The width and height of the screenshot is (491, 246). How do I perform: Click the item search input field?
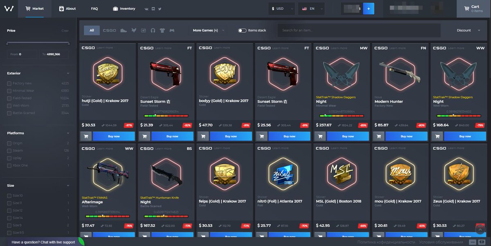(x=359, y=30)
